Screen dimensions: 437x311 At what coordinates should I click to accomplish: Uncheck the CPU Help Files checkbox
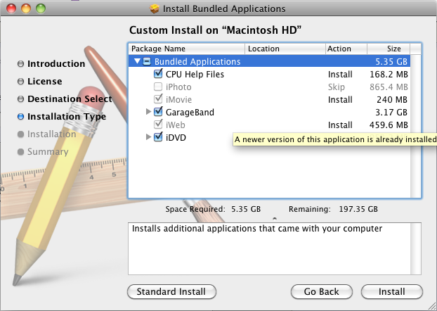tap(158, 74)
